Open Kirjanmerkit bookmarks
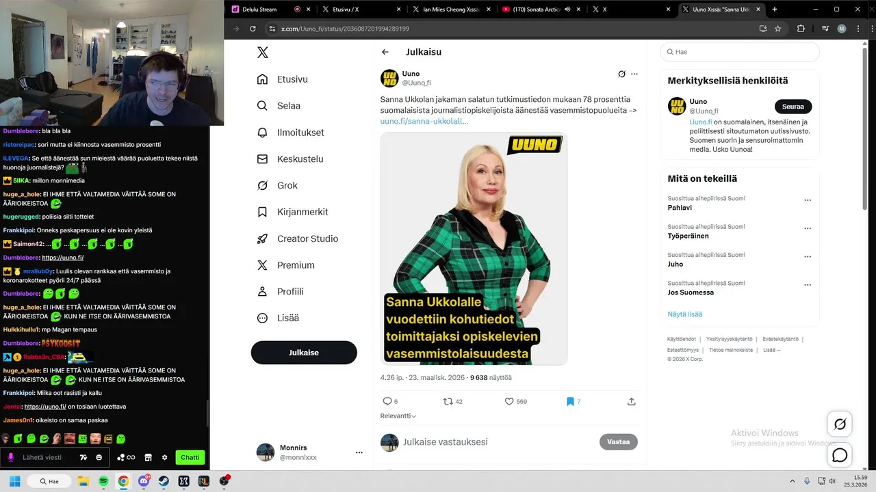876x492 pixels. click(x=292, y=212)
